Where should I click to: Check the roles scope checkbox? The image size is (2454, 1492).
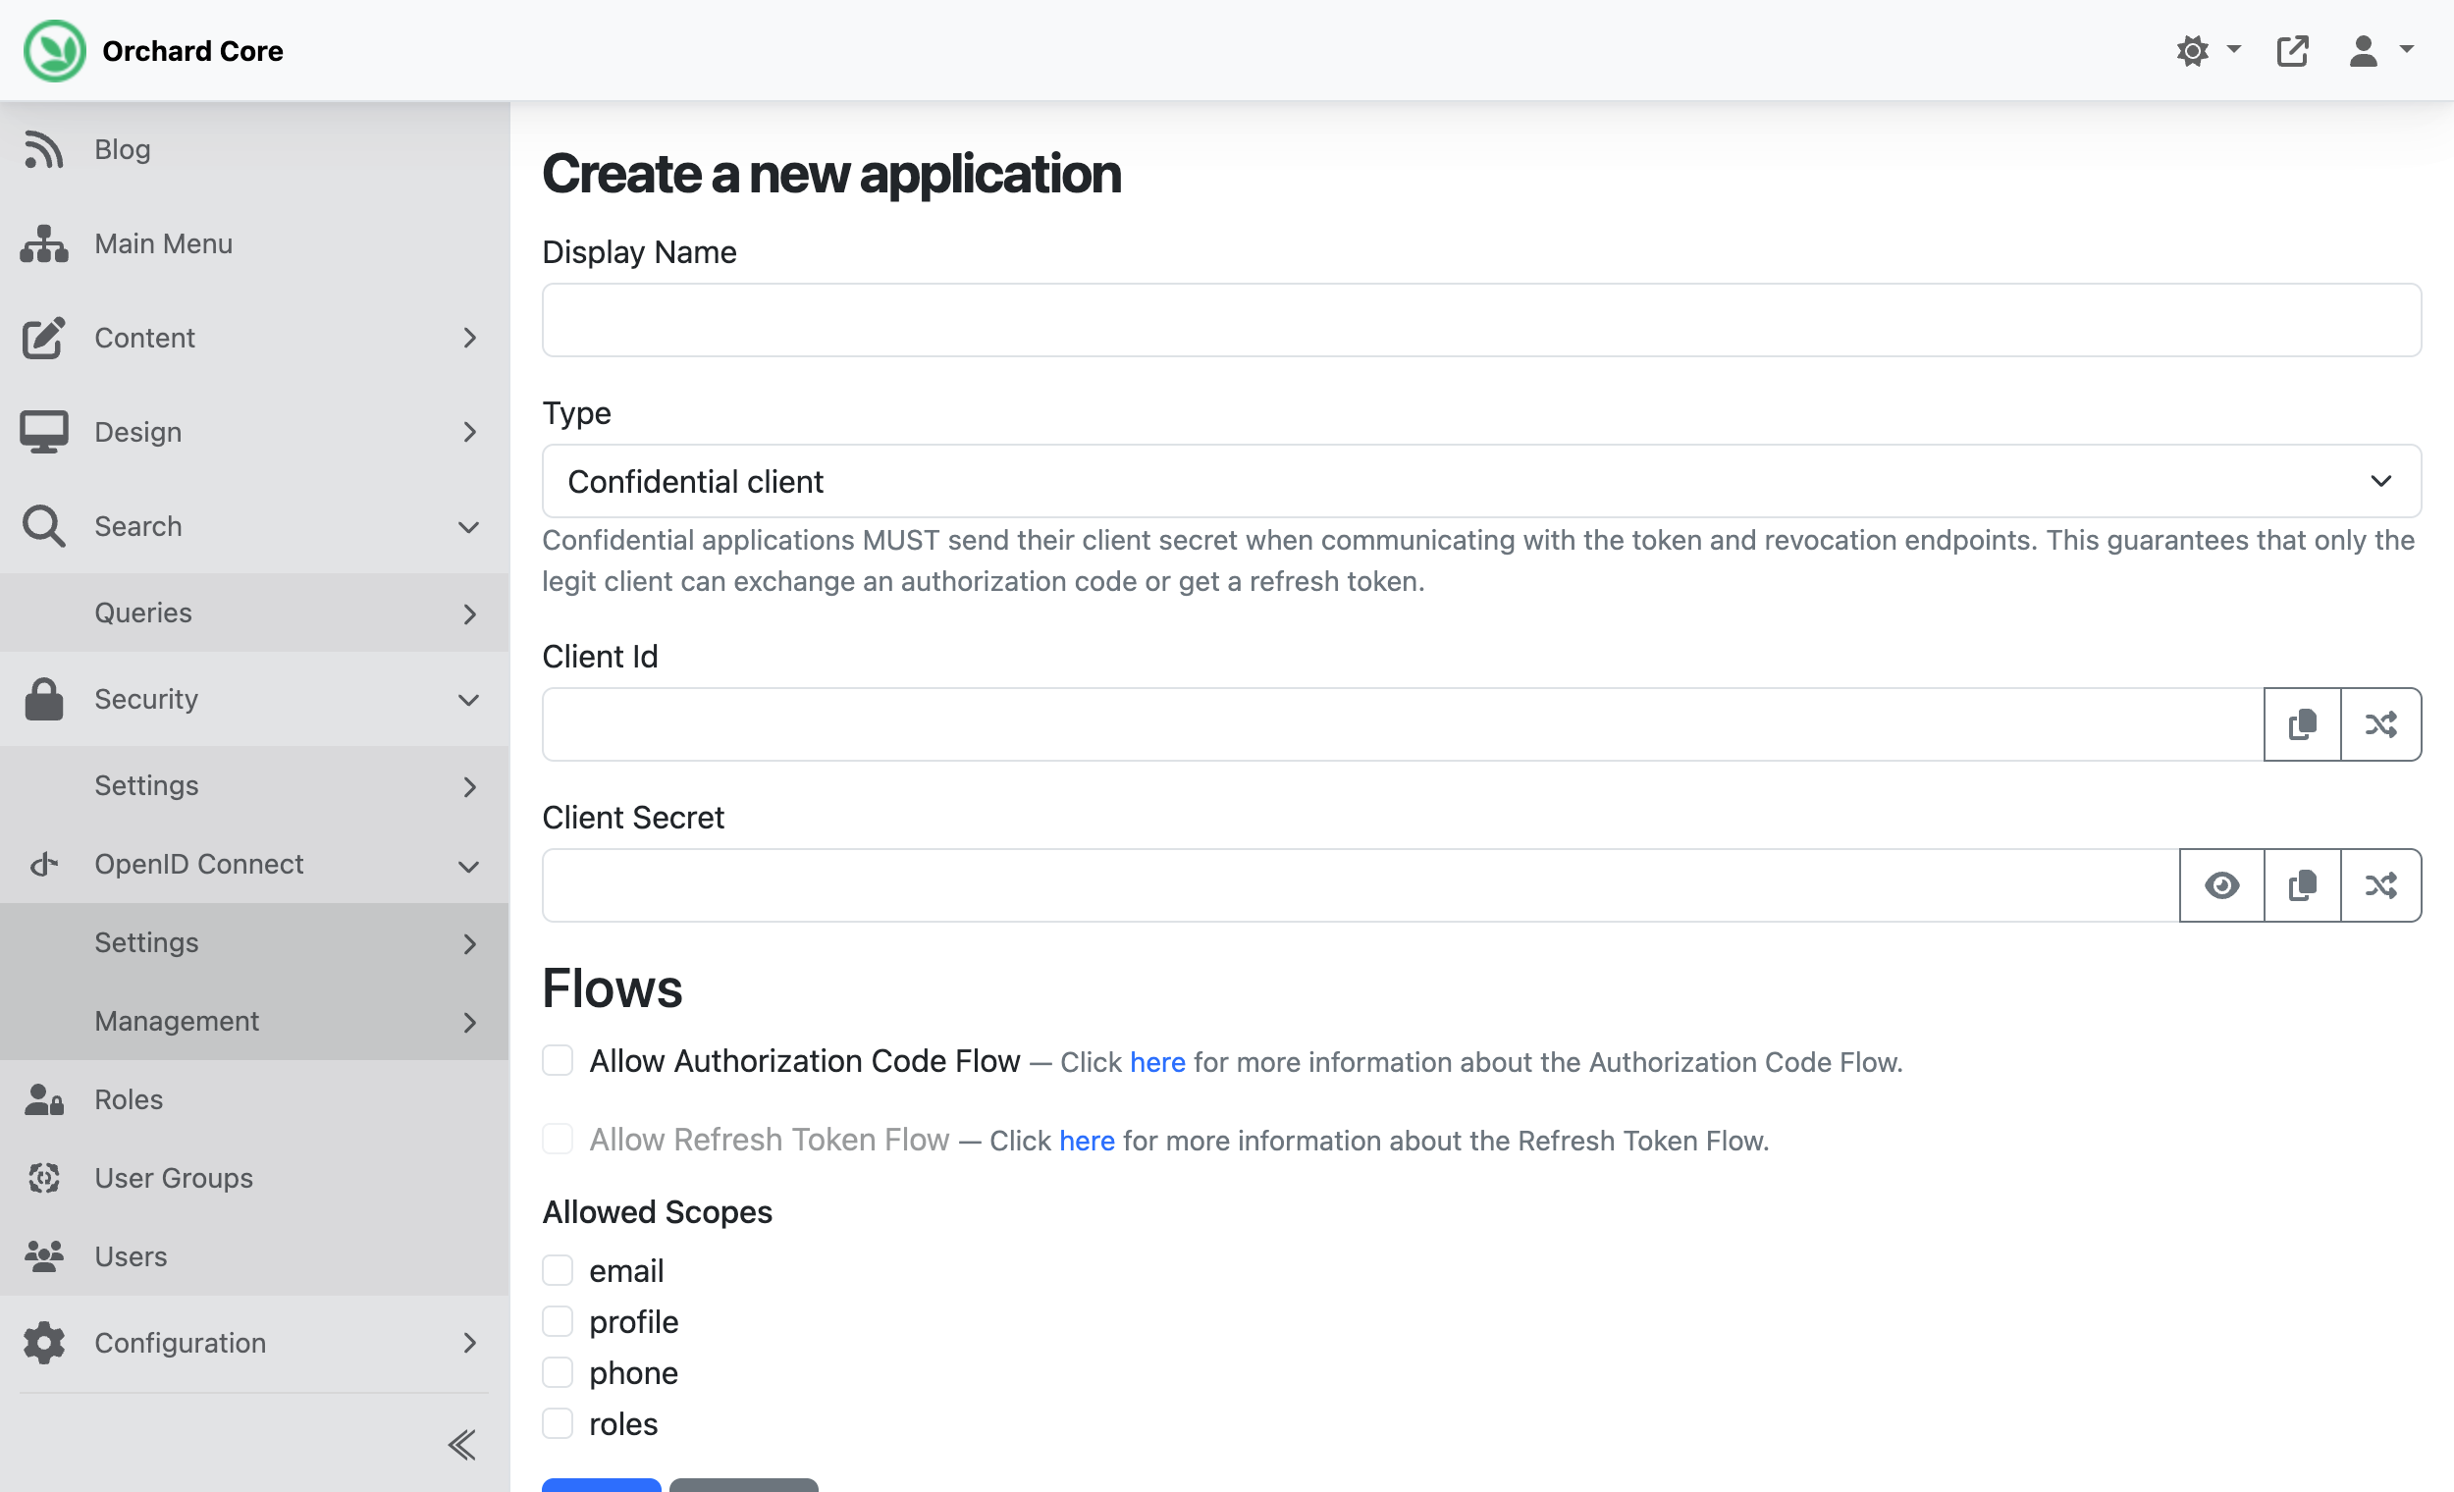[558, 1424]
